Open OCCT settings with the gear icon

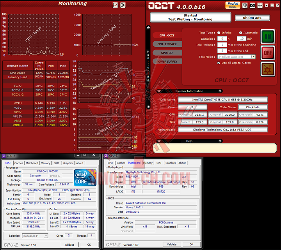268,69
